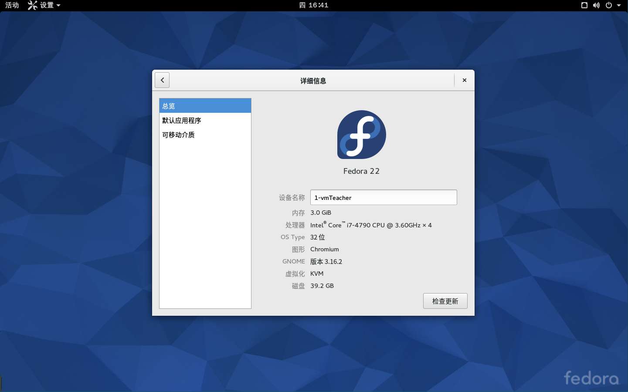Go back with the left chevron button
Viewport: 628px width, 392px height.
[162, 80]
